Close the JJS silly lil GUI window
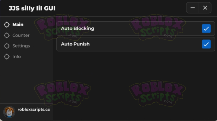Viewport: 217px width, 121px height. click(205, 8)
